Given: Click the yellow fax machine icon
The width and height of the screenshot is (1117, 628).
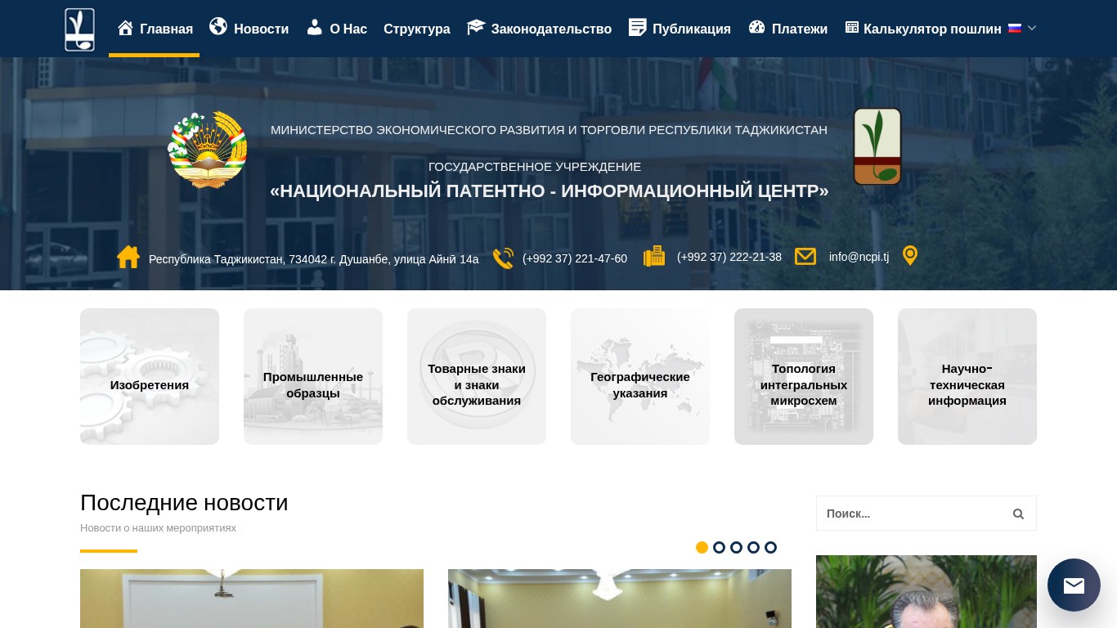Looking at the screenshot, I should click(x=654, y=257).
